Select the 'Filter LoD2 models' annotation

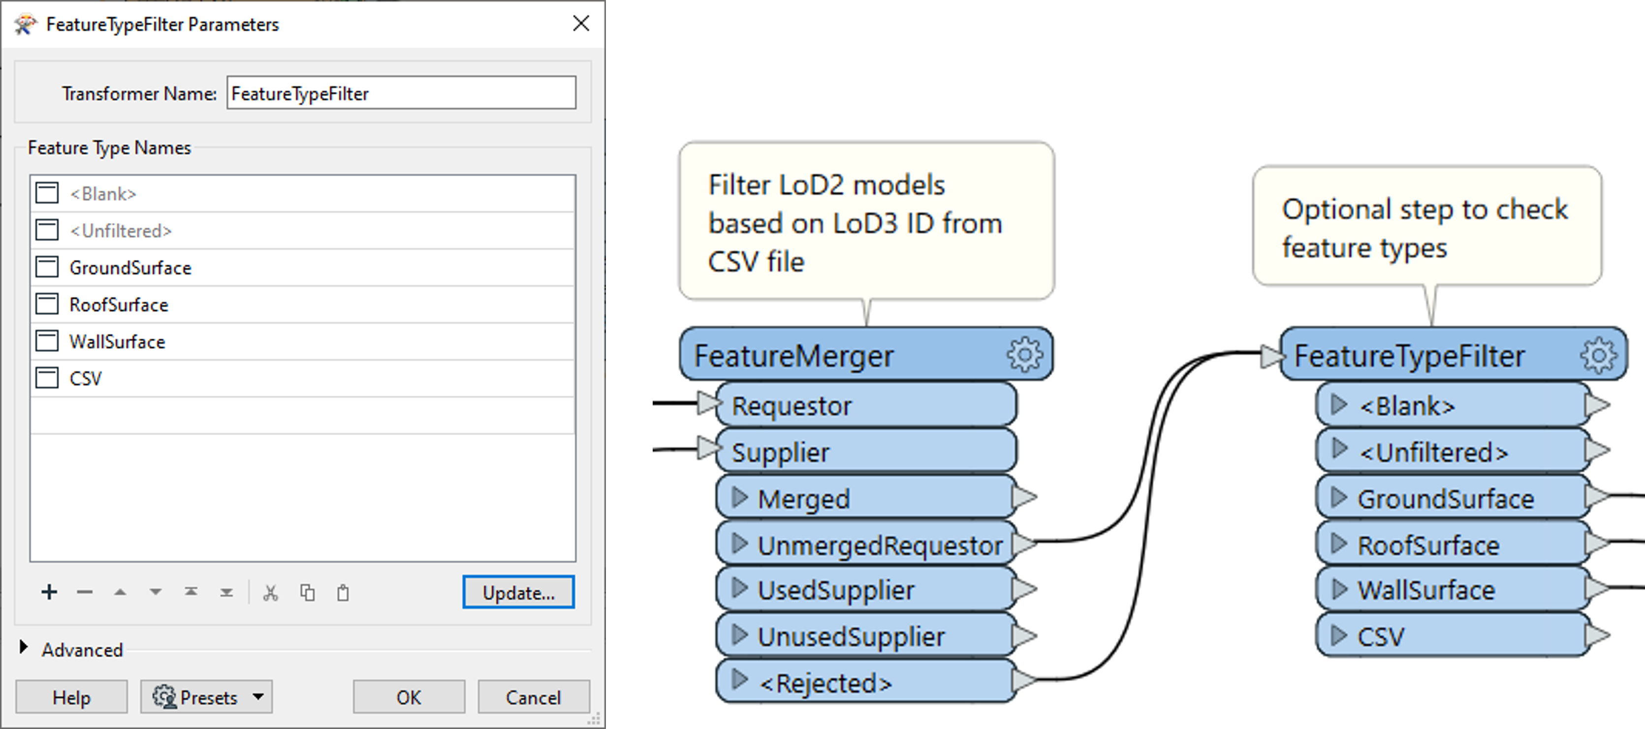(x=867, y=221)
